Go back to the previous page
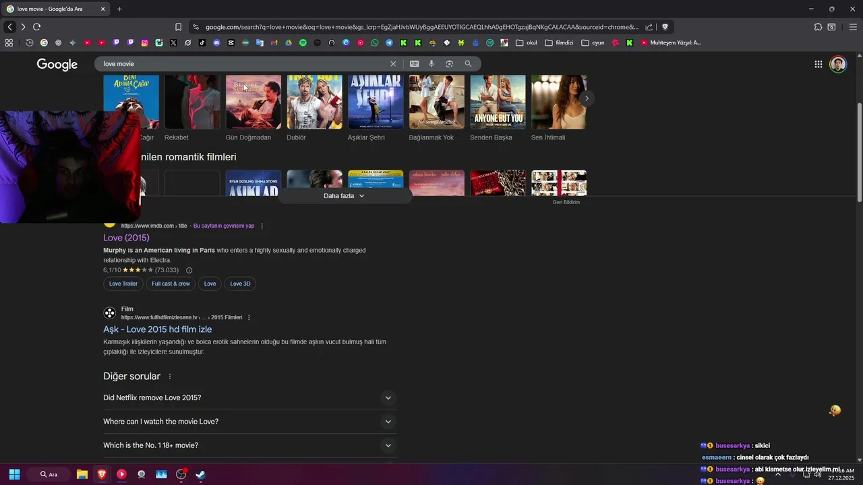The image size is (863, 485). pyautogui.click(x=10, y=27)
